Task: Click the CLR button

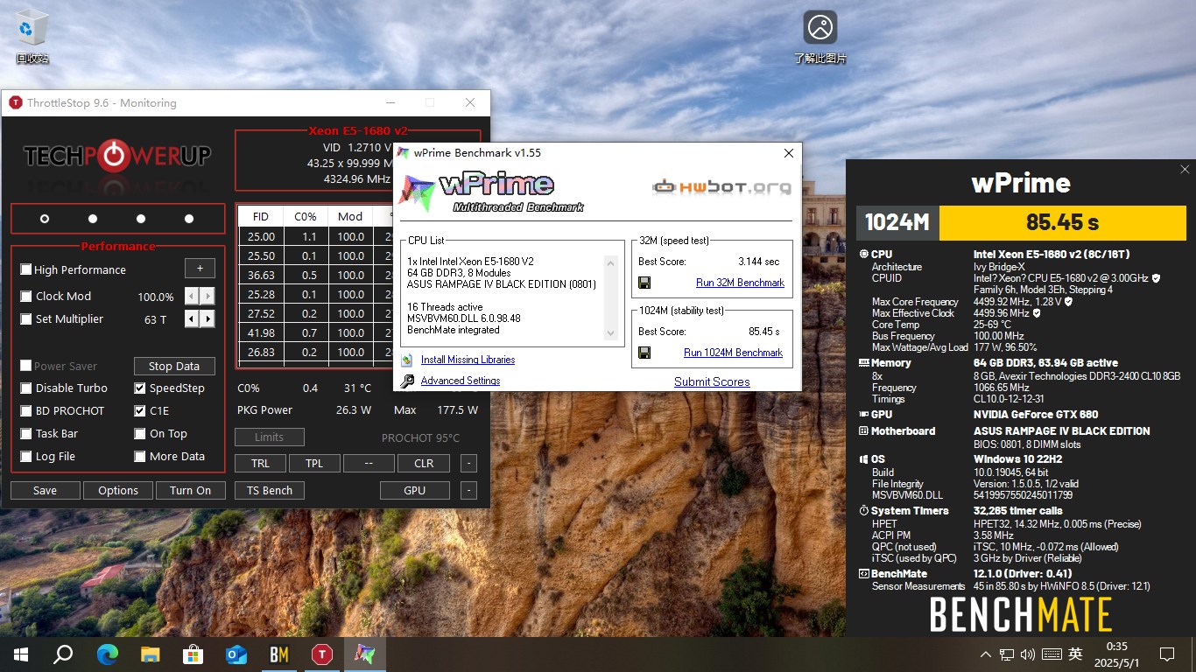Action: (x=424, y=464)
